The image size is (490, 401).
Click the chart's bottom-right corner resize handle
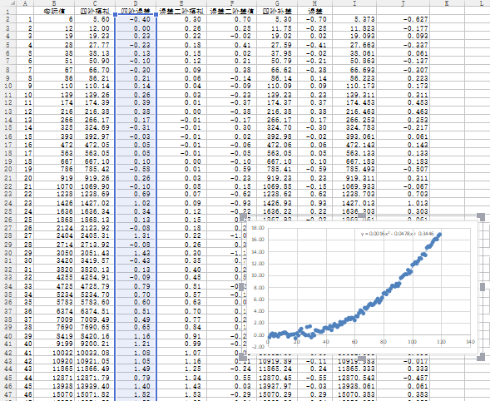coord(481,357)
